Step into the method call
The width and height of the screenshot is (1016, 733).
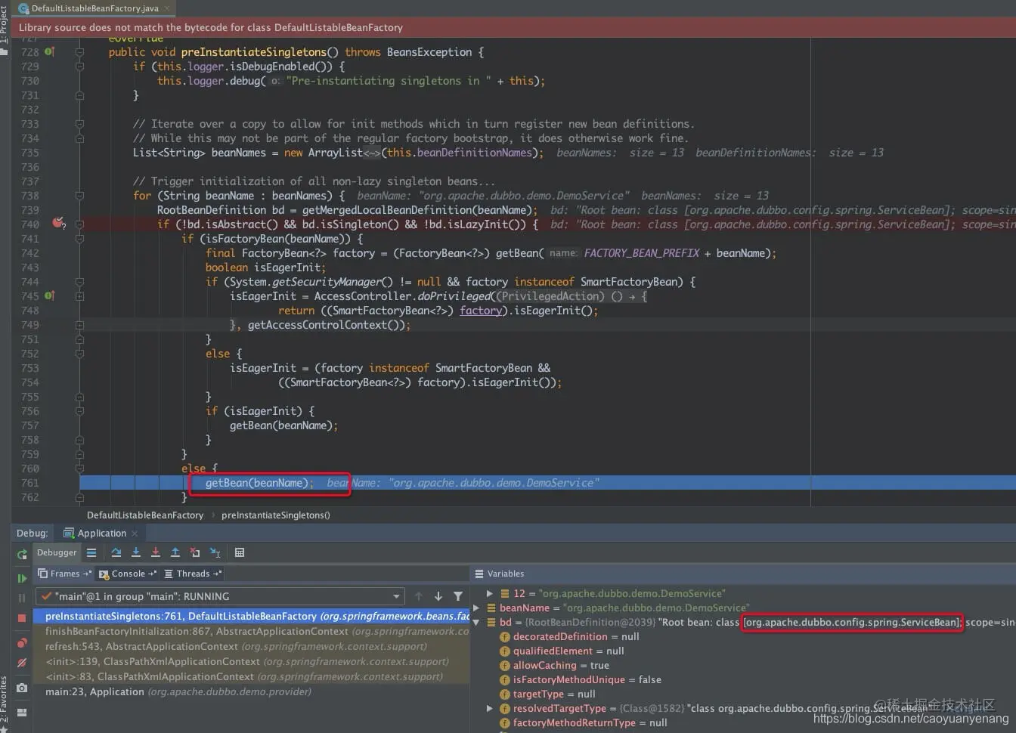pyautogui.click(x=136, y=552)
